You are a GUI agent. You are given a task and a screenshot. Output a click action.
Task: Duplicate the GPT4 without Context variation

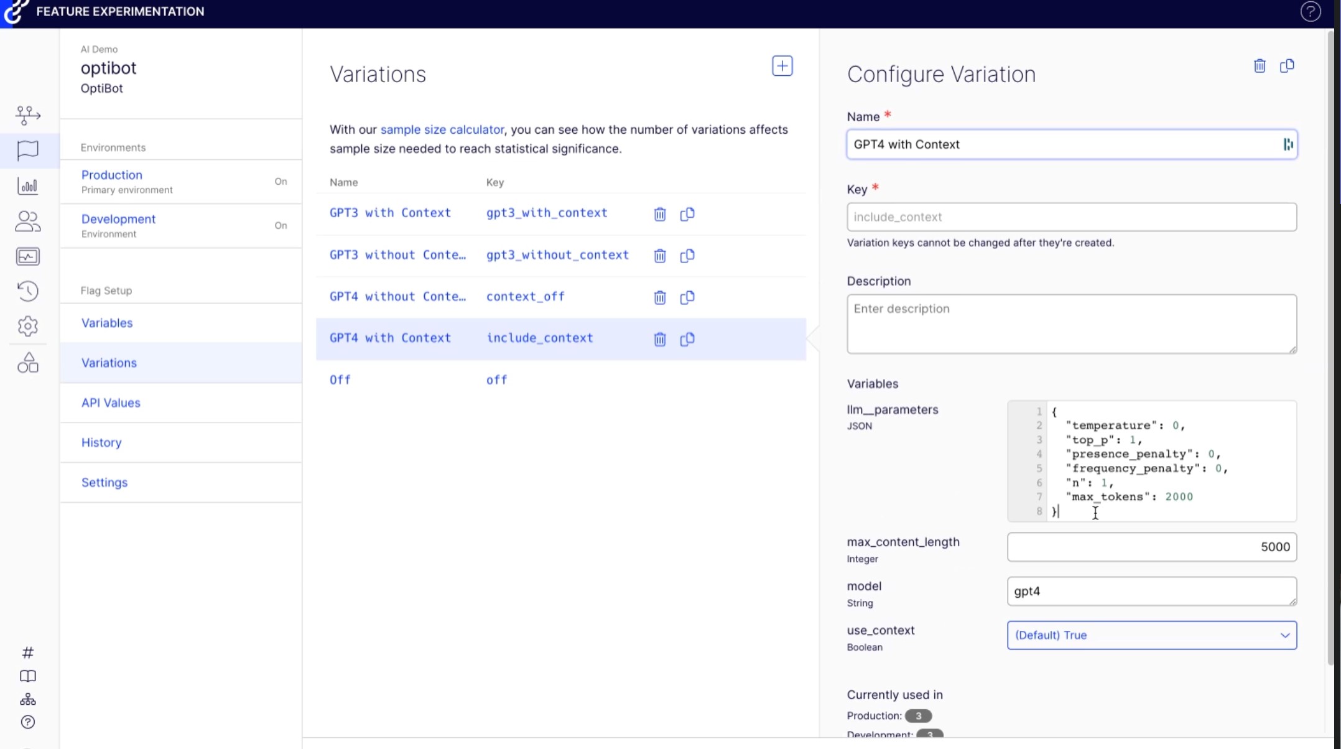click(687, 297)
